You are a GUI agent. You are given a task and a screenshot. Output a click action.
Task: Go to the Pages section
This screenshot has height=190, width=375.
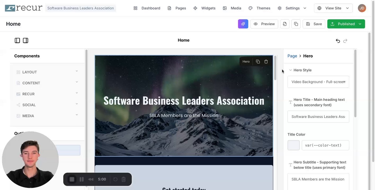(x=177, y=8)
